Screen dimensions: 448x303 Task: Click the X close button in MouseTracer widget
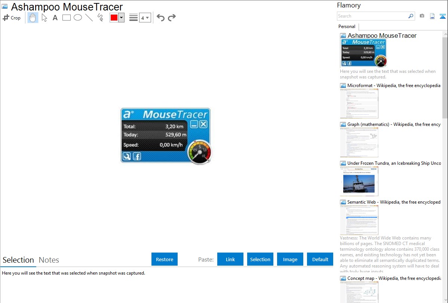coord(203,124)
